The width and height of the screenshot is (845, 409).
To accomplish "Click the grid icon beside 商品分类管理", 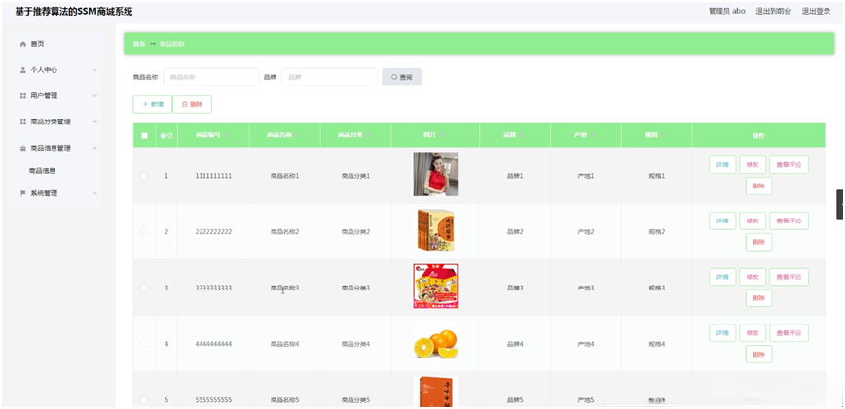I will pos(23,122).
